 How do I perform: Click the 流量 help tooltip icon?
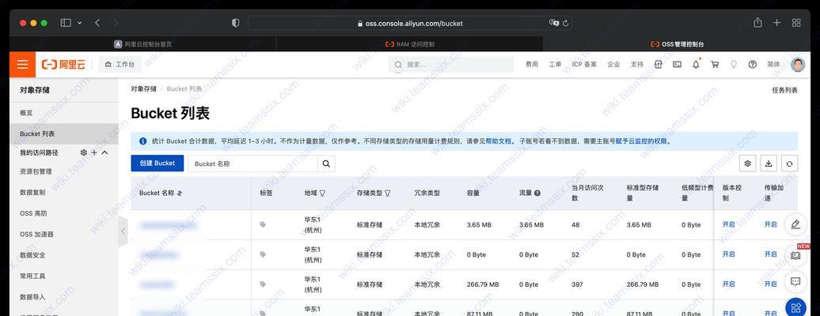pos(537,193)
